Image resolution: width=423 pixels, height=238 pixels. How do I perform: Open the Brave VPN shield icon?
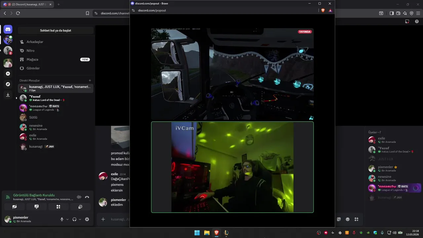[411, 13]
